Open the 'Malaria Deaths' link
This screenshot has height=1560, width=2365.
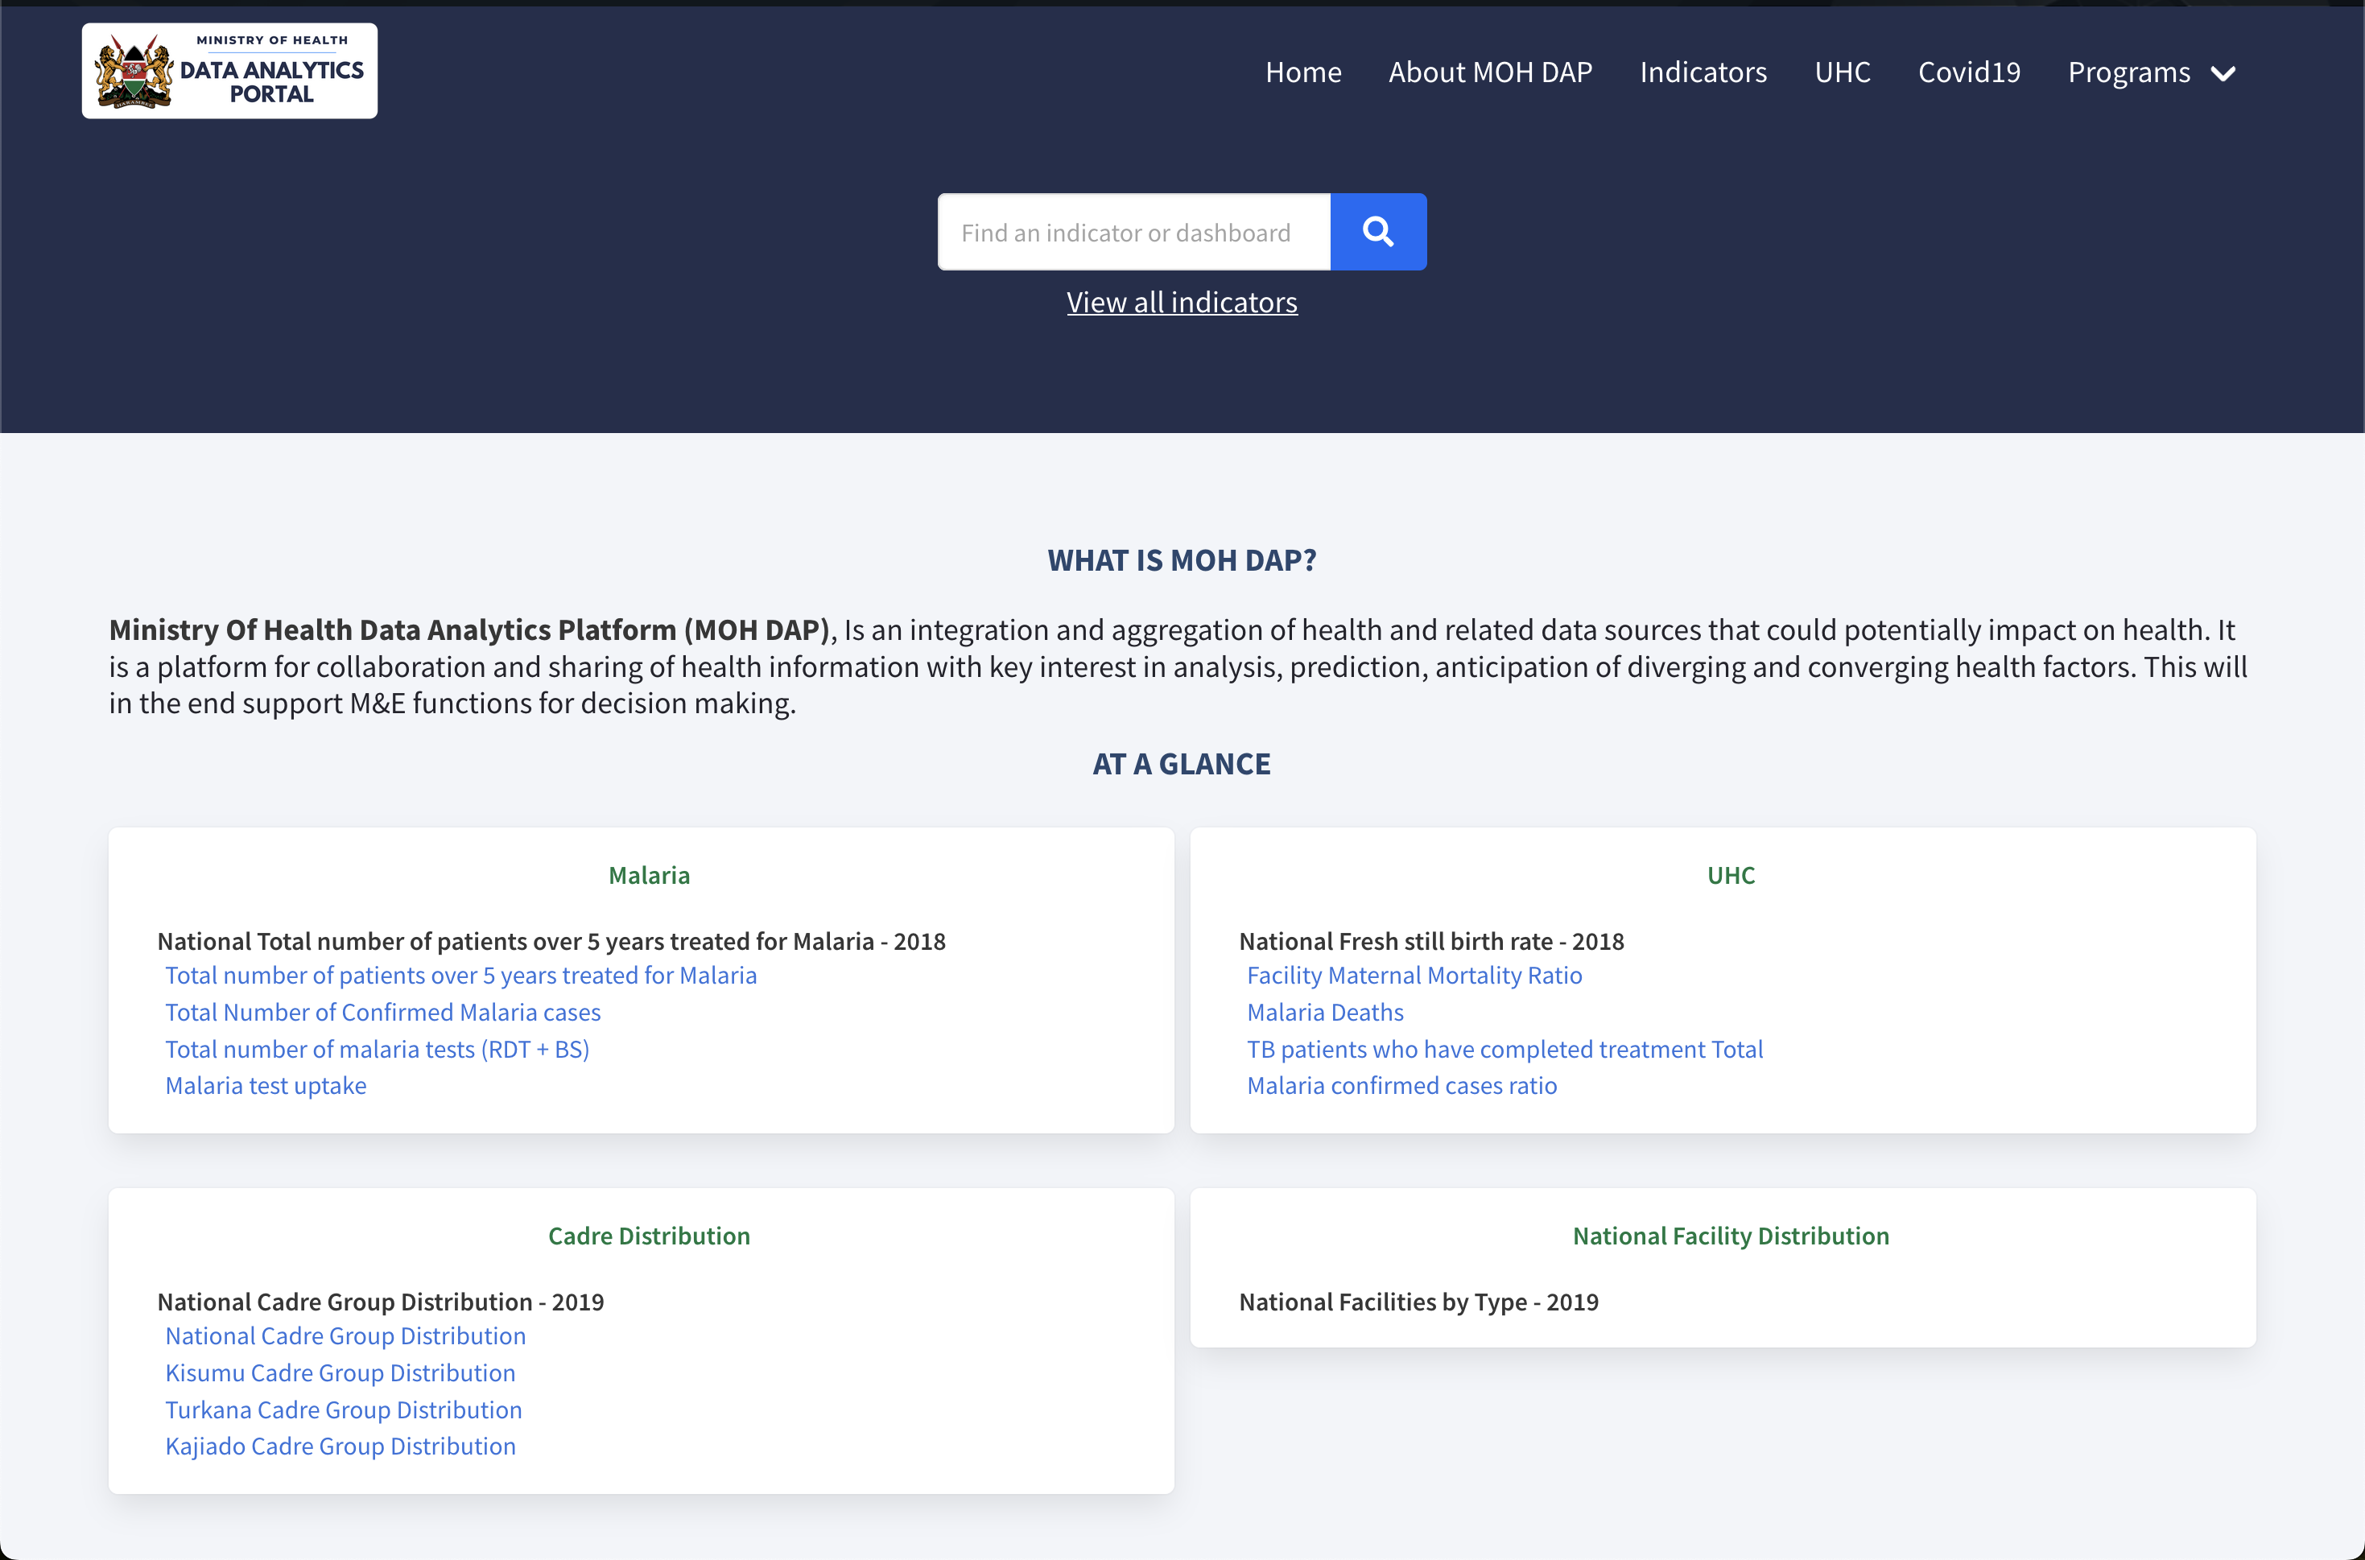[x=1325, y=1012]
